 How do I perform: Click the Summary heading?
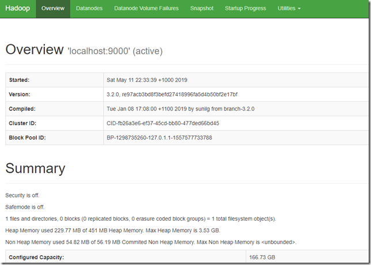click(x=35, y=168)
